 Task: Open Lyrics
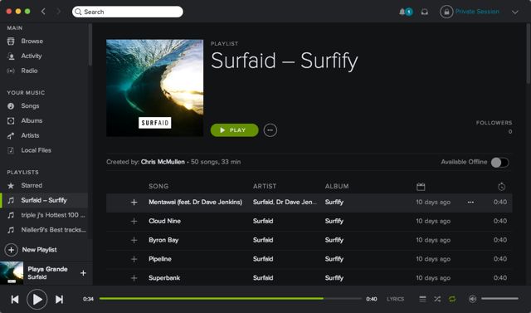tap(395, 299)
